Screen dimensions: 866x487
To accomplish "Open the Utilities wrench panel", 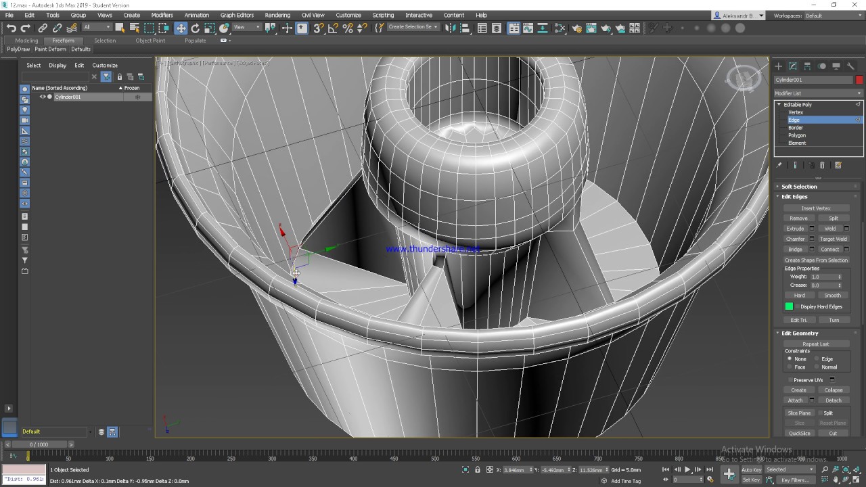I will coord(850,66).
